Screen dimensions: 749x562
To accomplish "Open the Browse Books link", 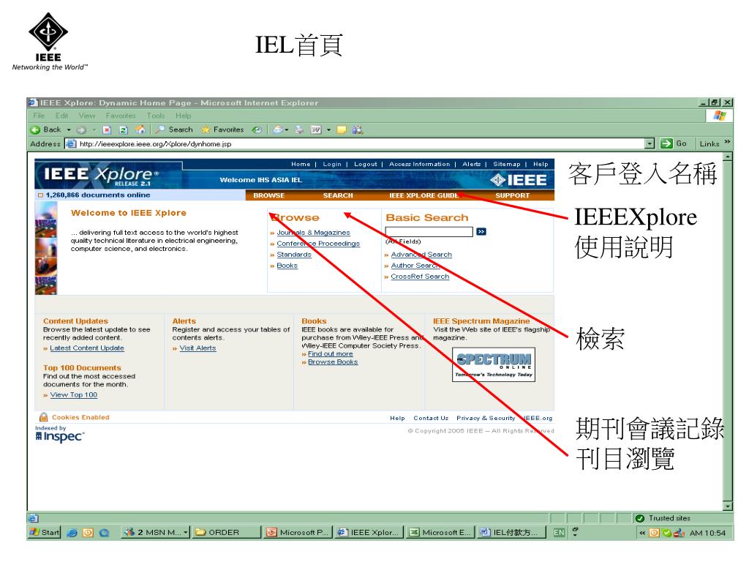I will (333, 361).
